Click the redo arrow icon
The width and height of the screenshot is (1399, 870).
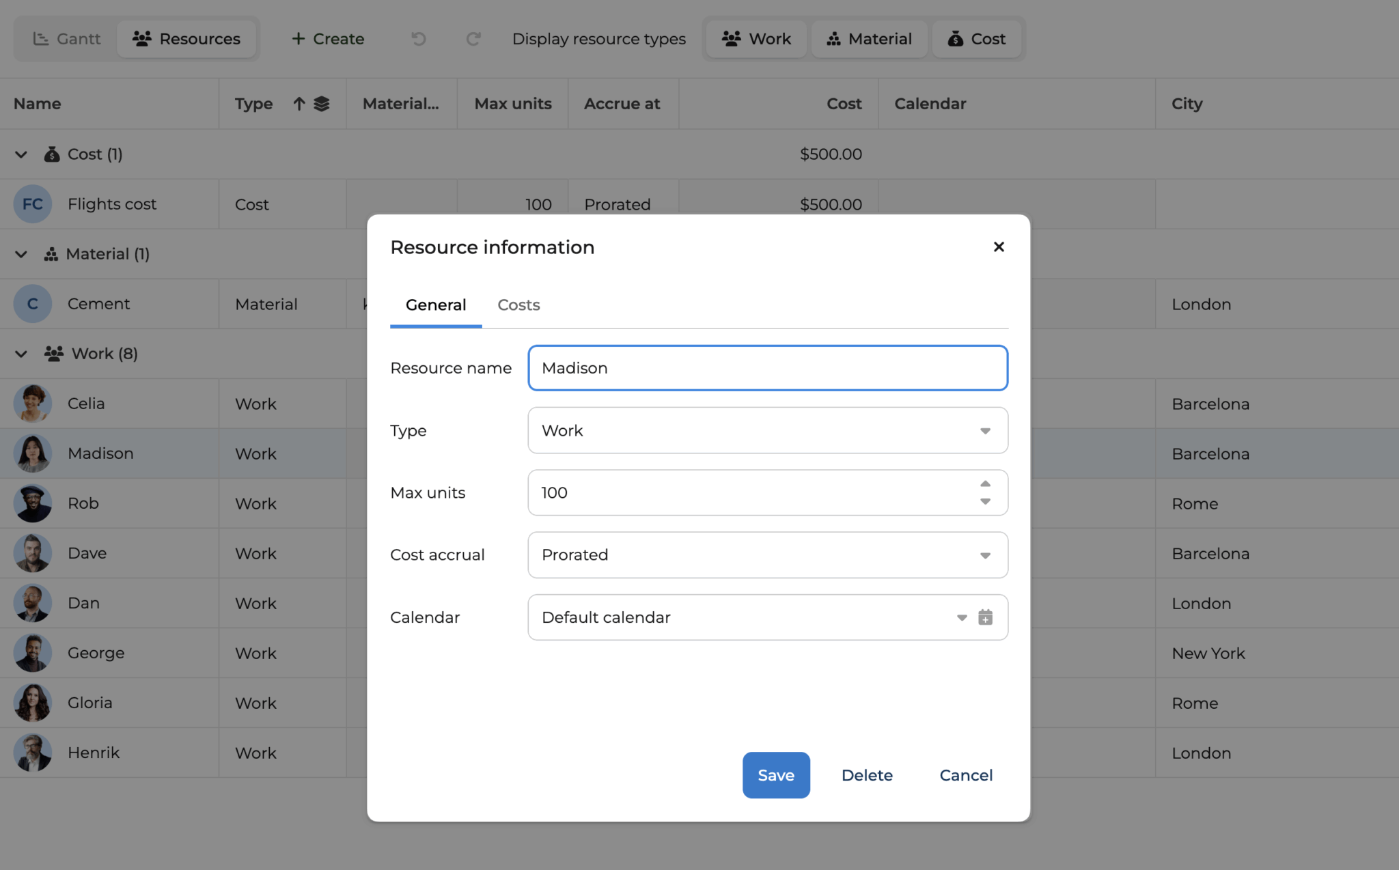[x=473, y=39]
